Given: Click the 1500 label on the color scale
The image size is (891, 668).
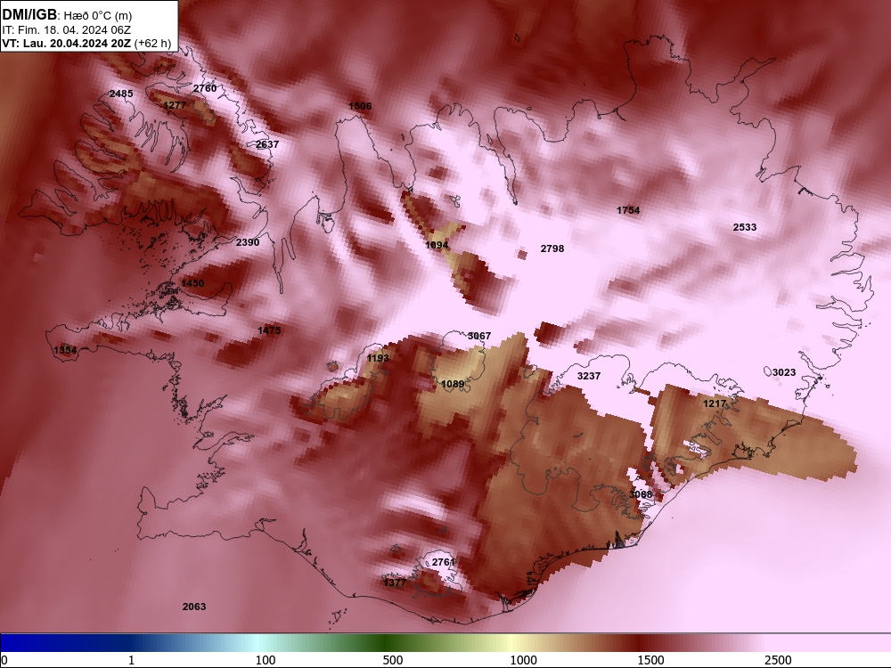Looking at the screenshot, I should tap(650, 660).
